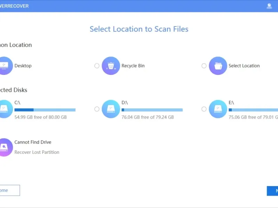278x208 pixels.
Task: Click the Cannot Find Drive icon
Action: pos(5,147)
